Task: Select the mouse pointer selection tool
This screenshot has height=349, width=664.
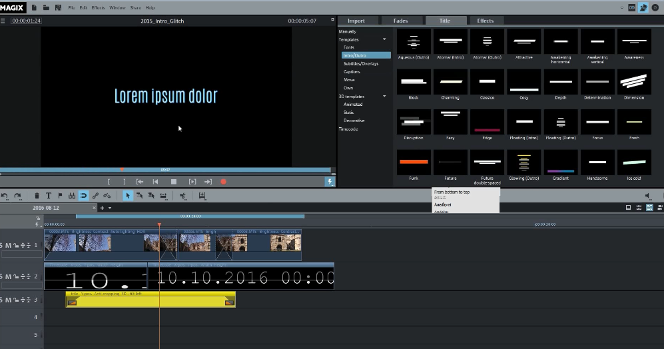Action: [128, 196]
